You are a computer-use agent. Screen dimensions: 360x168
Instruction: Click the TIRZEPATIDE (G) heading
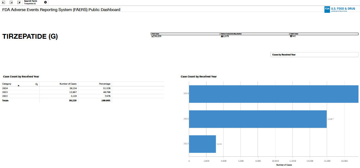click(30, 37)
